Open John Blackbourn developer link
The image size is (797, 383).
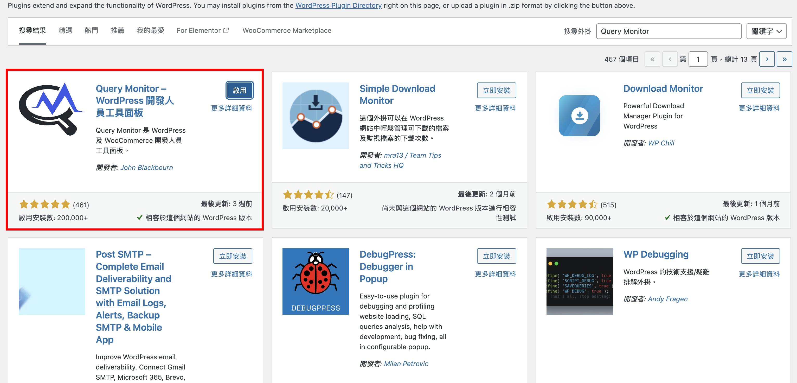[x=146, y=167]
